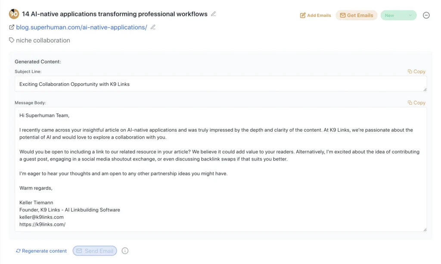Click inside the Subject Line field
The width and height of the screenshot is (441, 264).
[x=215, y=84]
